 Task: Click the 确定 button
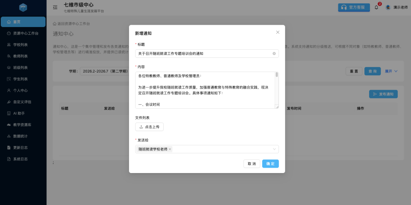(270, 164)
